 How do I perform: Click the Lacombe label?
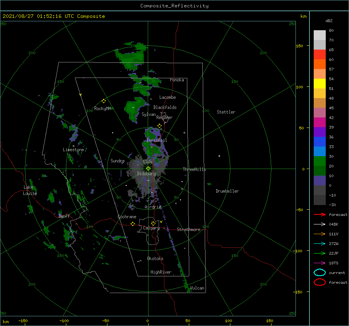pos(168,97)
